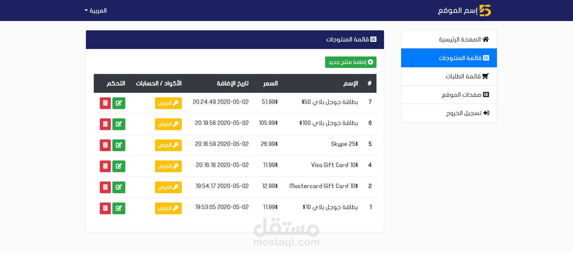Image resolution: width=573 pixels, height=253 pixels.
Task: Delete product بطاقة جوجل بلاي $10
Action: pos(105,208)
